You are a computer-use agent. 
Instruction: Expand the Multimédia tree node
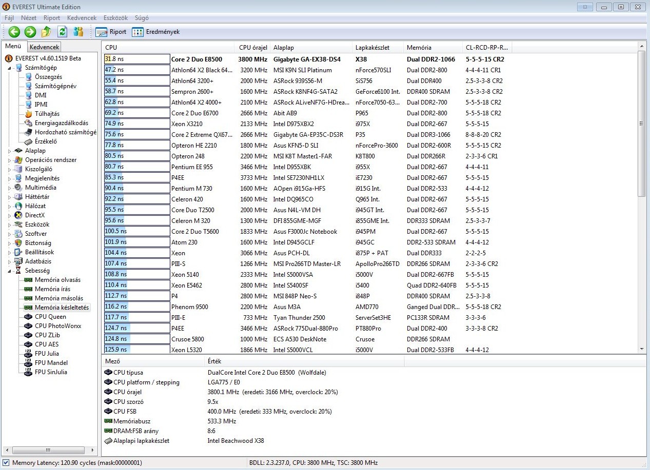(x=10, y=188)
